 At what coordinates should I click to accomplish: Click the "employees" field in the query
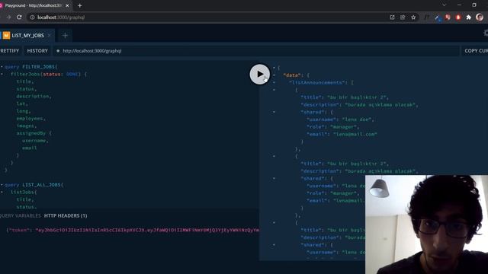(x=30, y=119)
